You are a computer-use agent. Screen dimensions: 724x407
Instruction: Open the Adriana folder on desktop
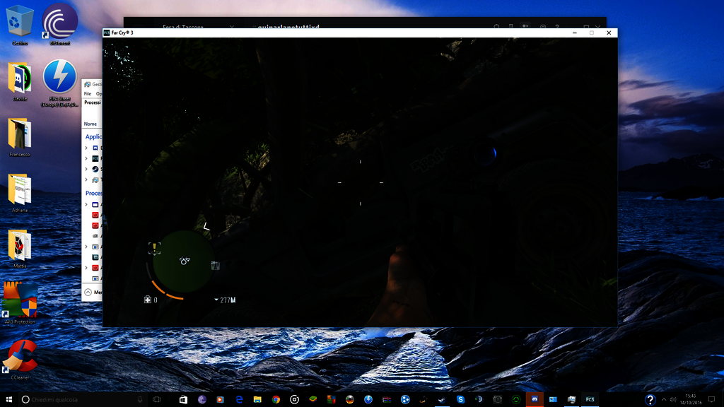(19, 193)
